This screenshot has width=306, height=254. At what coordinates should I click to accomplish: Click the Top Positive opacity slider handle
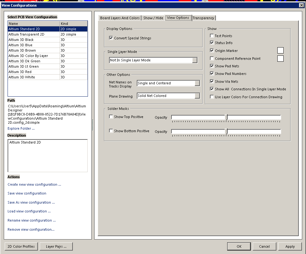point(226,117)
